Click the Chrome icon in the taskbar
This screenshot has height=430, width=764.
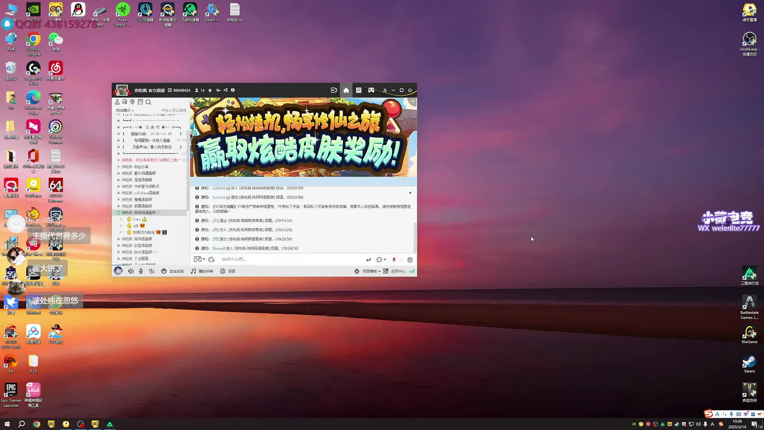click(x=37, y=424)
